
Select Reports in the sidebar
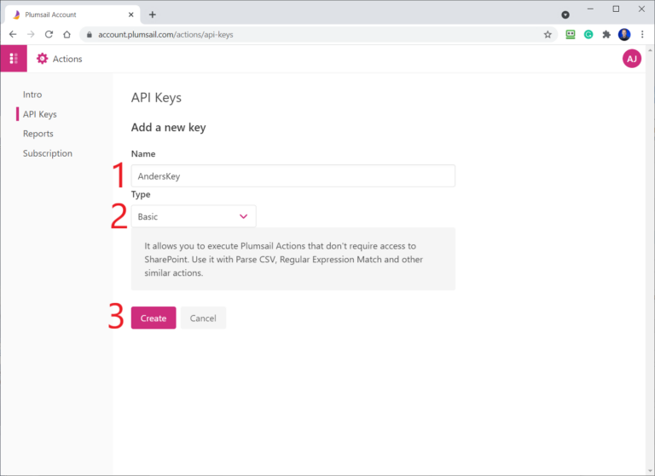[x=38, y=134]
